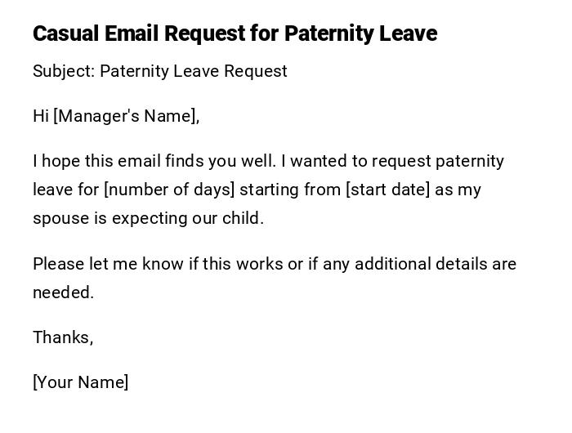This screenshot has height=433, width=572.
Task: Select the [number of days] placeholder
Action: tap(169, 190)
